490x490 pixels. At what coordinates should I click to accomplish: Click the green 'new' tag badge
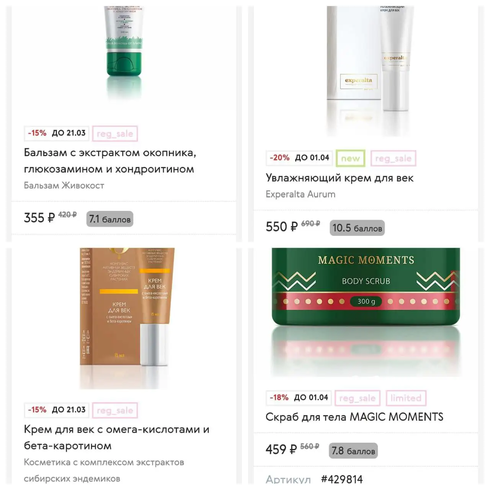pyautogui.click(x=350, y=158)
